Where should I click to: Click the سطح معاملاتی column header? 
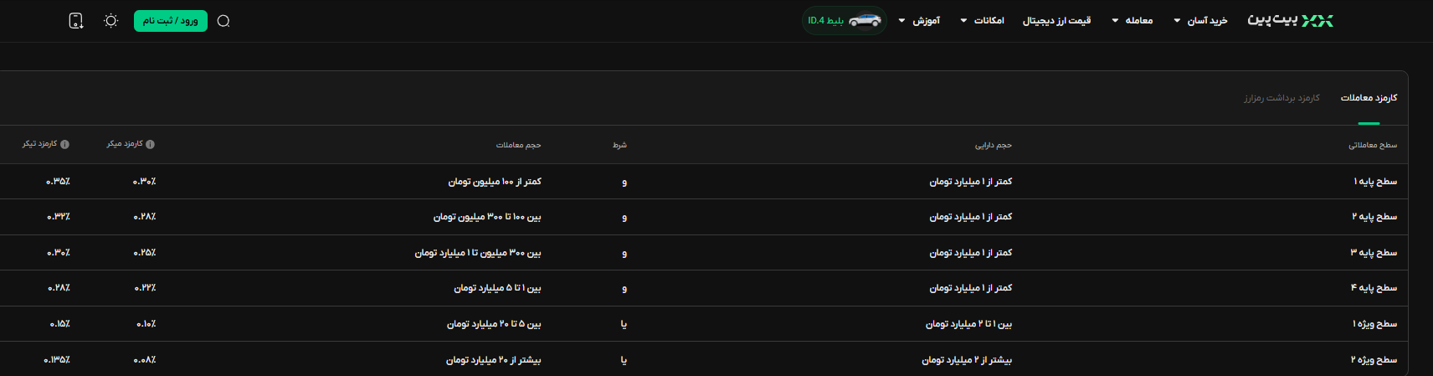click(x=1373, y=145)
